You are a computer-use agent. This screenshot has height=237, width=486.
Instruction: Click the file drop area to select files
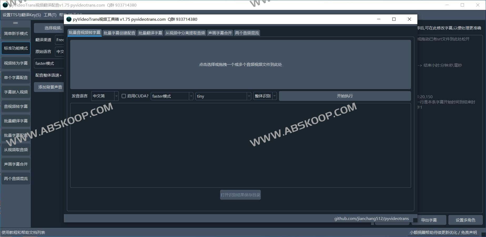tap(240, 64)
